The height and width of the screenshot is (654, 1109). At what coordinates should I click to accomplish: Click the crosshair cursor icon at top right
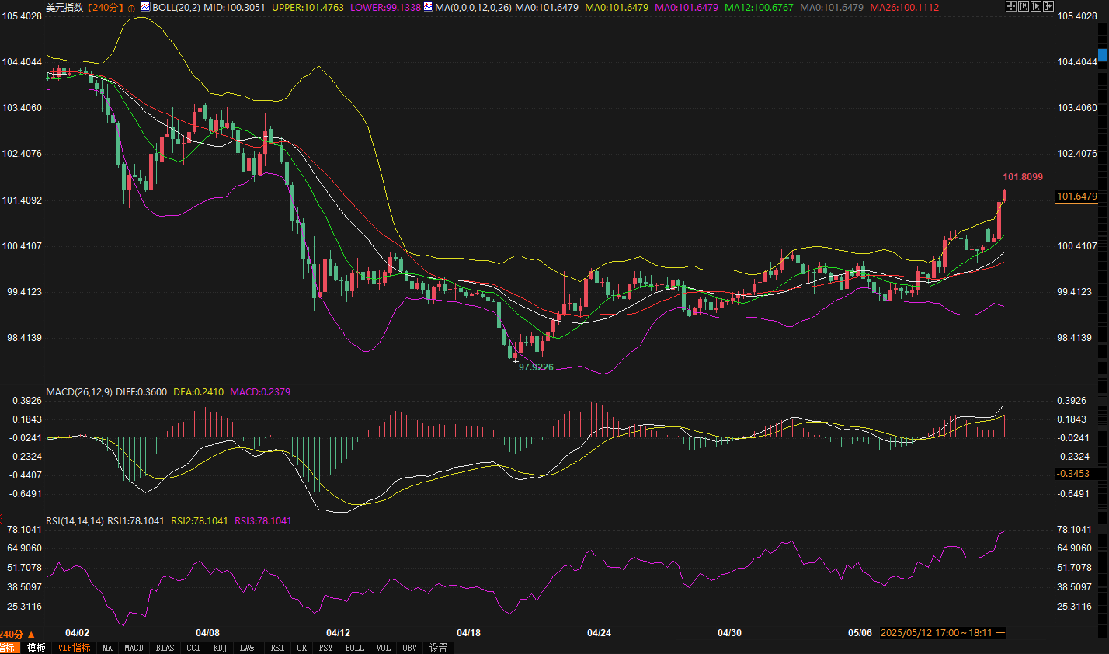[1011, 6]
